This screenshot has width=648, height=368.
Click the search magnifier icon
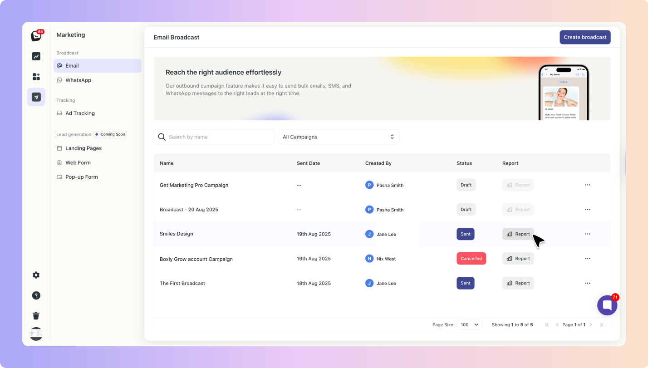pyautogui.click(x=162, y=137)
